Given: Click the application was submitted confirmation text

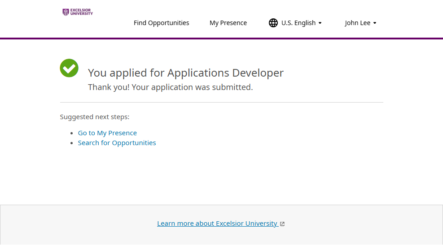Looking at the screenshot, I should pyautogui.click(x=170, y=87).
